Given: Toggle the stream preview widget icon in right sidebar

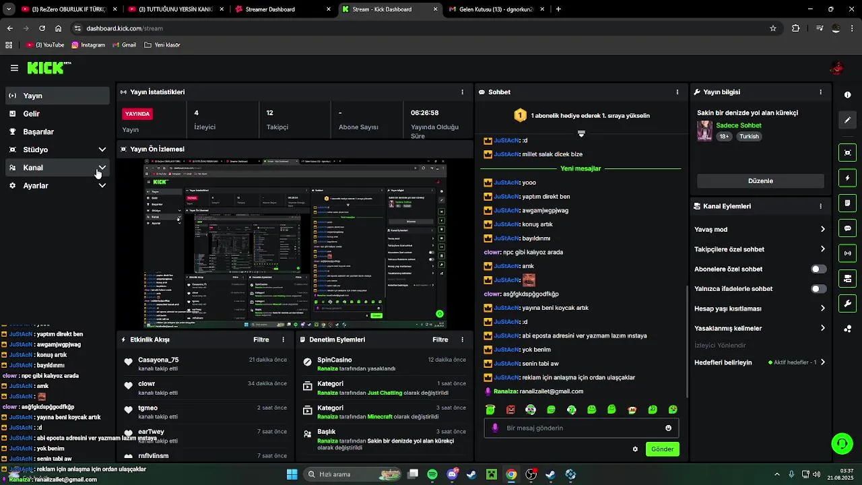Looking at the screenshot, I should 847,153.
